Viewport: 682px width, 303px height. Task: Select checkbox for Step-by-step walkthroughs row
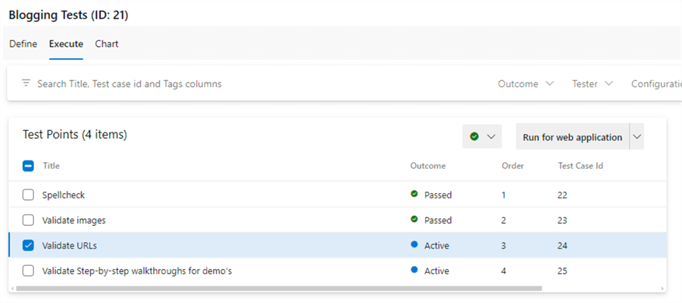point(28,270)
